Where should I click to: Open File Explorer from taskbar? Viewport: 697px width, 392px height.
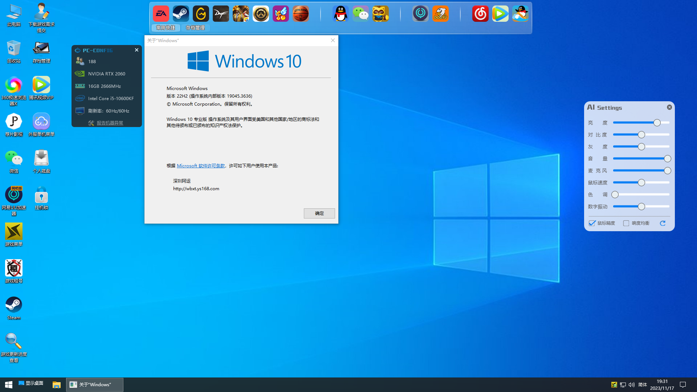57,384
